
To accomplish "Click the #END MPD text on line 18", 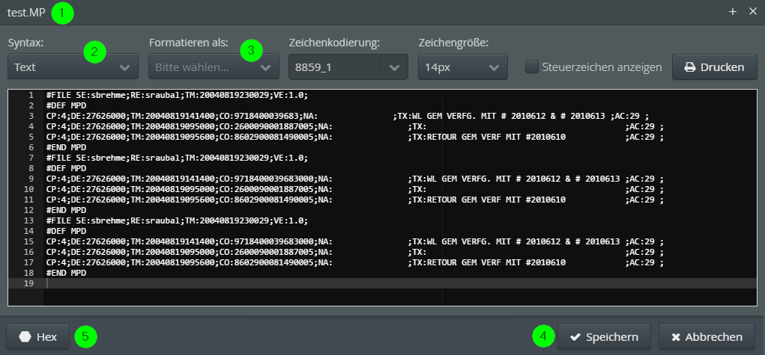I will click(67, 274).
